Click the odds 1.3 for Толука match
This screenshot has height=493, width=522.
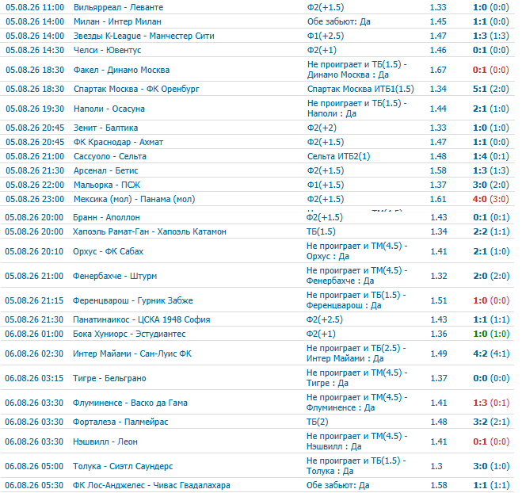(x=436, y=466)
